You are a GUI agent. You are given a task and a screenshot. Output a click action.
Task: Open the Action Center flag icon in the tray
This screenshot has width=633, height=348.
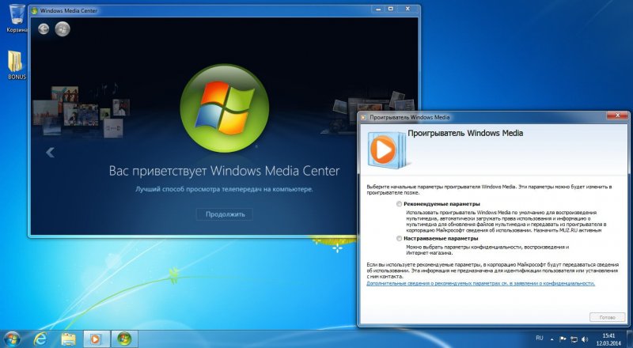click(x=563, y=339)
